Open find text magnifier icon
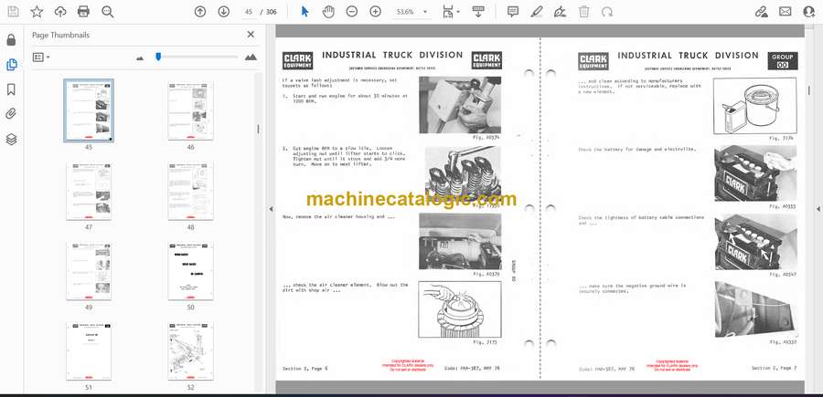 pyautogui.click(x=108, y=12)
